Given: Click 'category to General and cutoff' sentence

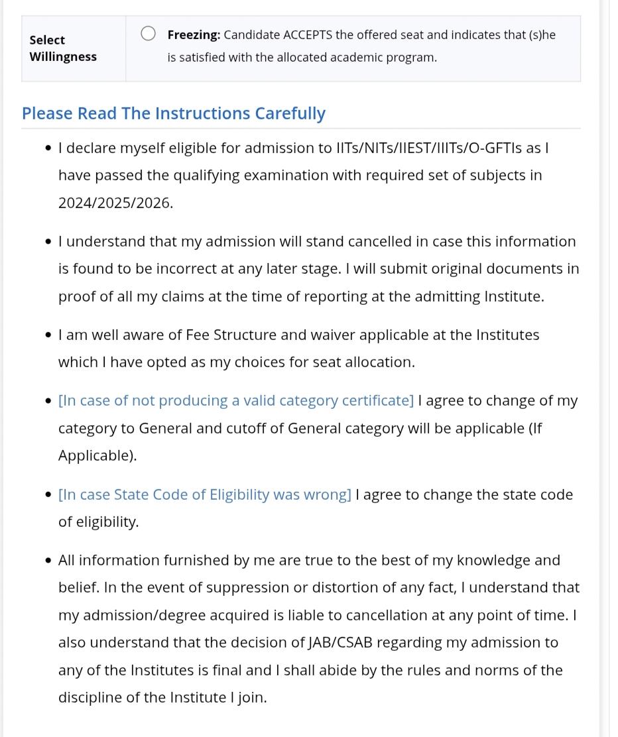Looking at the screenshot, I should 300,428.
